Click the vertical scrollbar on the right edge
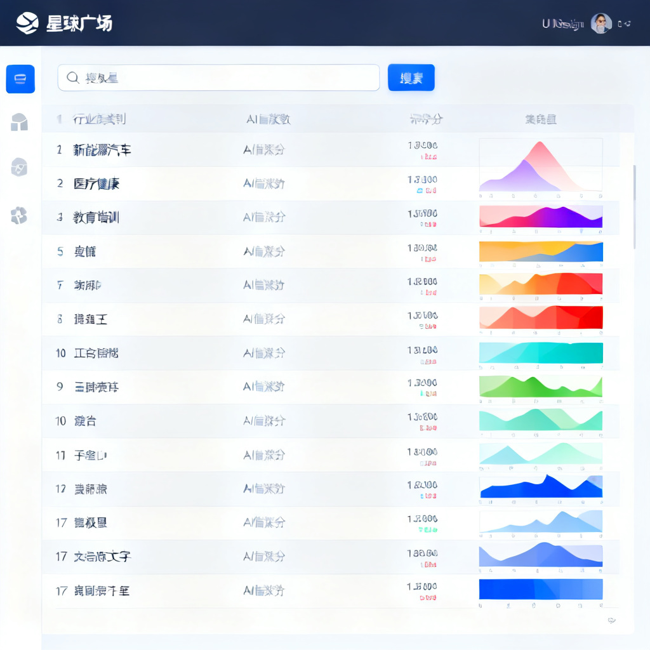Image resolution: width=650 pixels, height=650 pixels. 634,207
